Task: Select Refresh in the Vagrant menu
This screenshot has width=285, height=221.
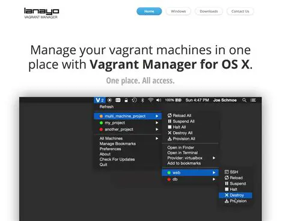Action: tap(106, 107)
